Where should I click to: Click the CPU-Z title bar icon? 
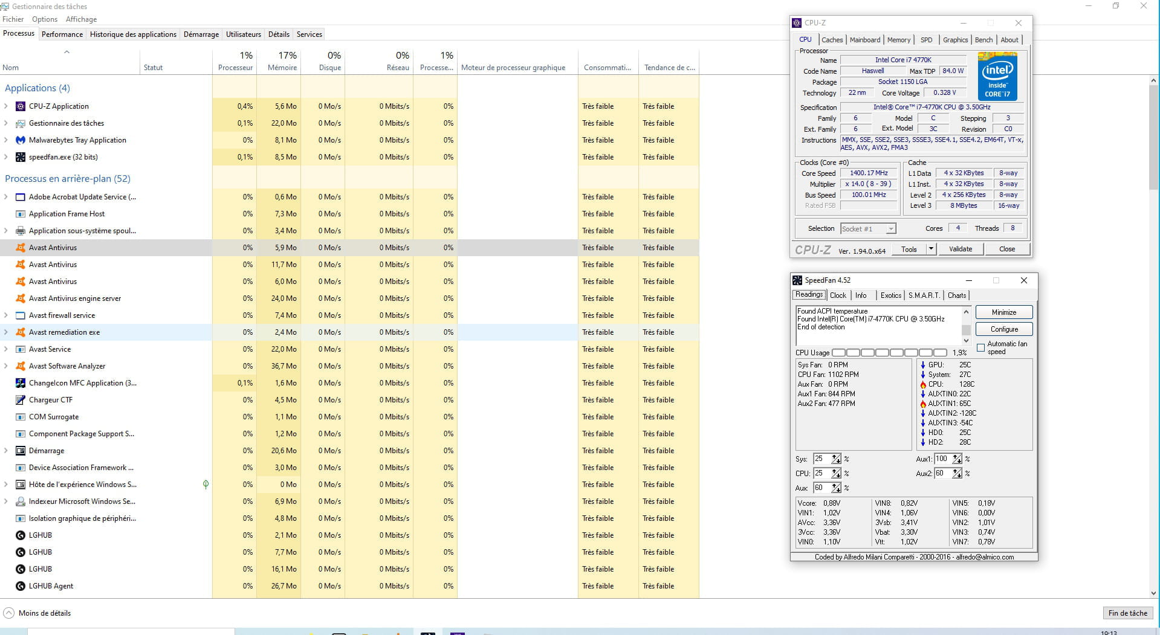797,23
